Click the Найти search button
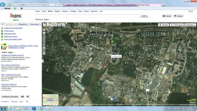 144,16
